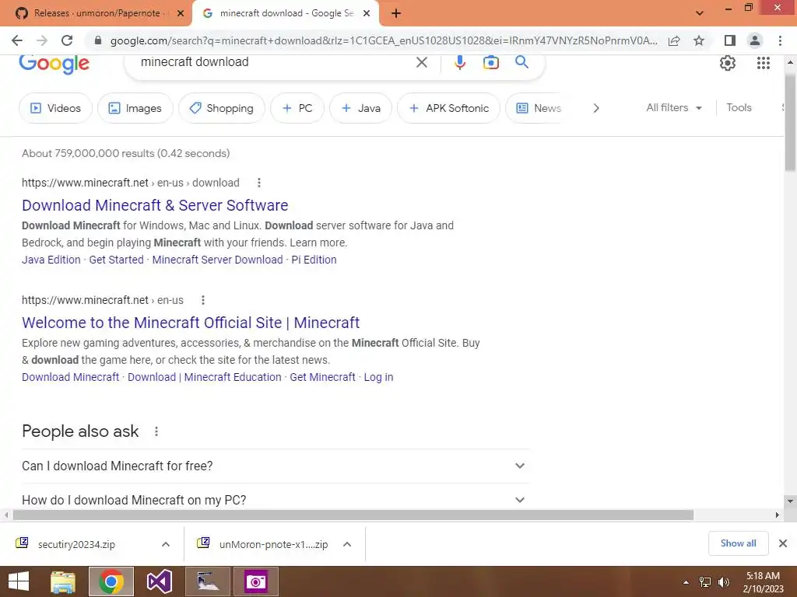Open the Chrome side panel
Viewport: 797px width, 597px height.
point(730,40)
